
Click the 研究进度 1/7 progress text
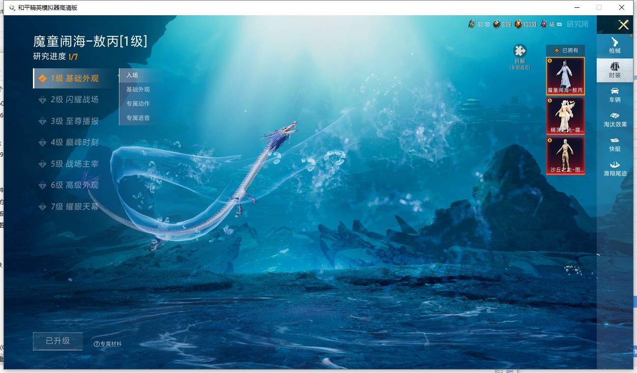56,57
